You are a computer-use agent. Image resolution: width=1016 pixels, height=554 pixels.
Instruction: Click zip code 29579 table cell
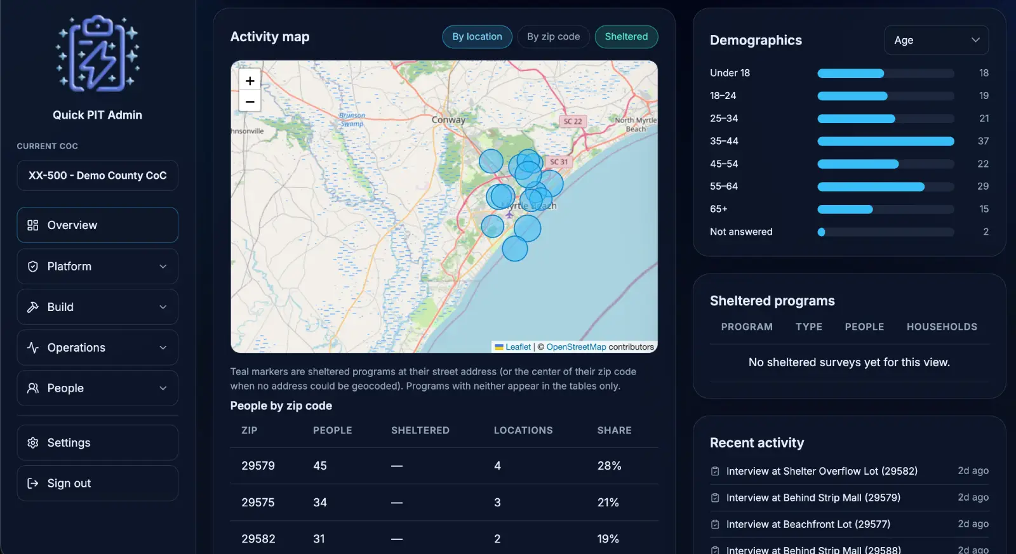tap(258, 466)
